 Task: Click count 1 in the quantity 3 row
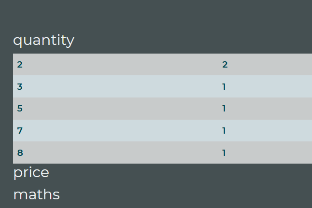224,87
